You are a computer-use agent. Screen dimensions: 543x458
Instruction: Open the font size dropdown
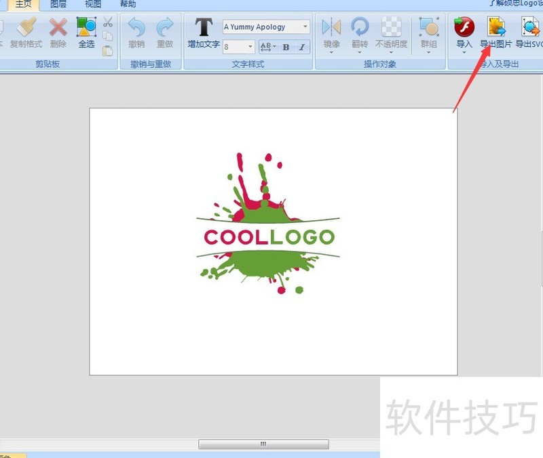250,47
